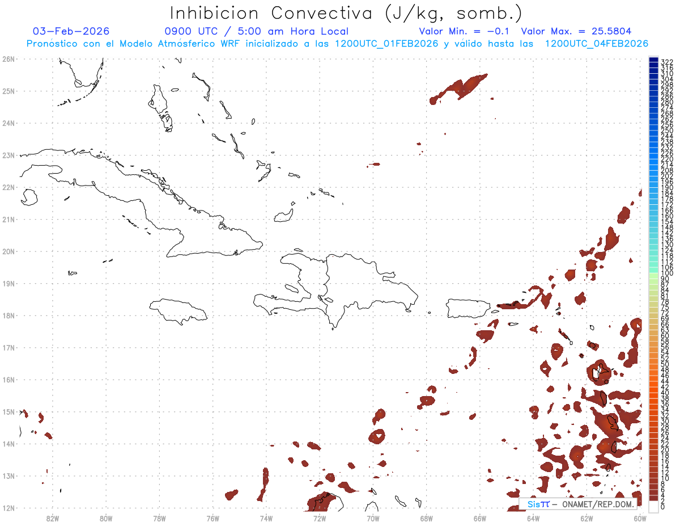680x526 pixels.
Task: Click the Puerto Rico island outline on the map
Action: [468, 309]
